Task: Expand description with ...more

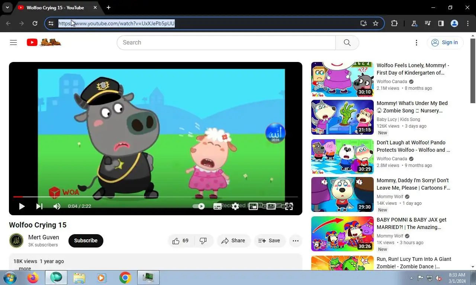Action: click(23, 269)
